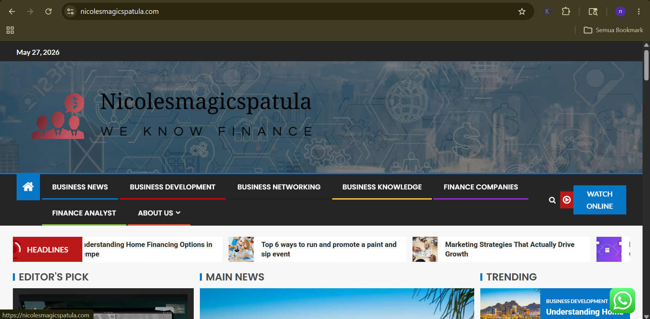Viewport: 650px width, 319px height.
Task: Open Chrome's three-dot menu
Action: click(639, 12)
